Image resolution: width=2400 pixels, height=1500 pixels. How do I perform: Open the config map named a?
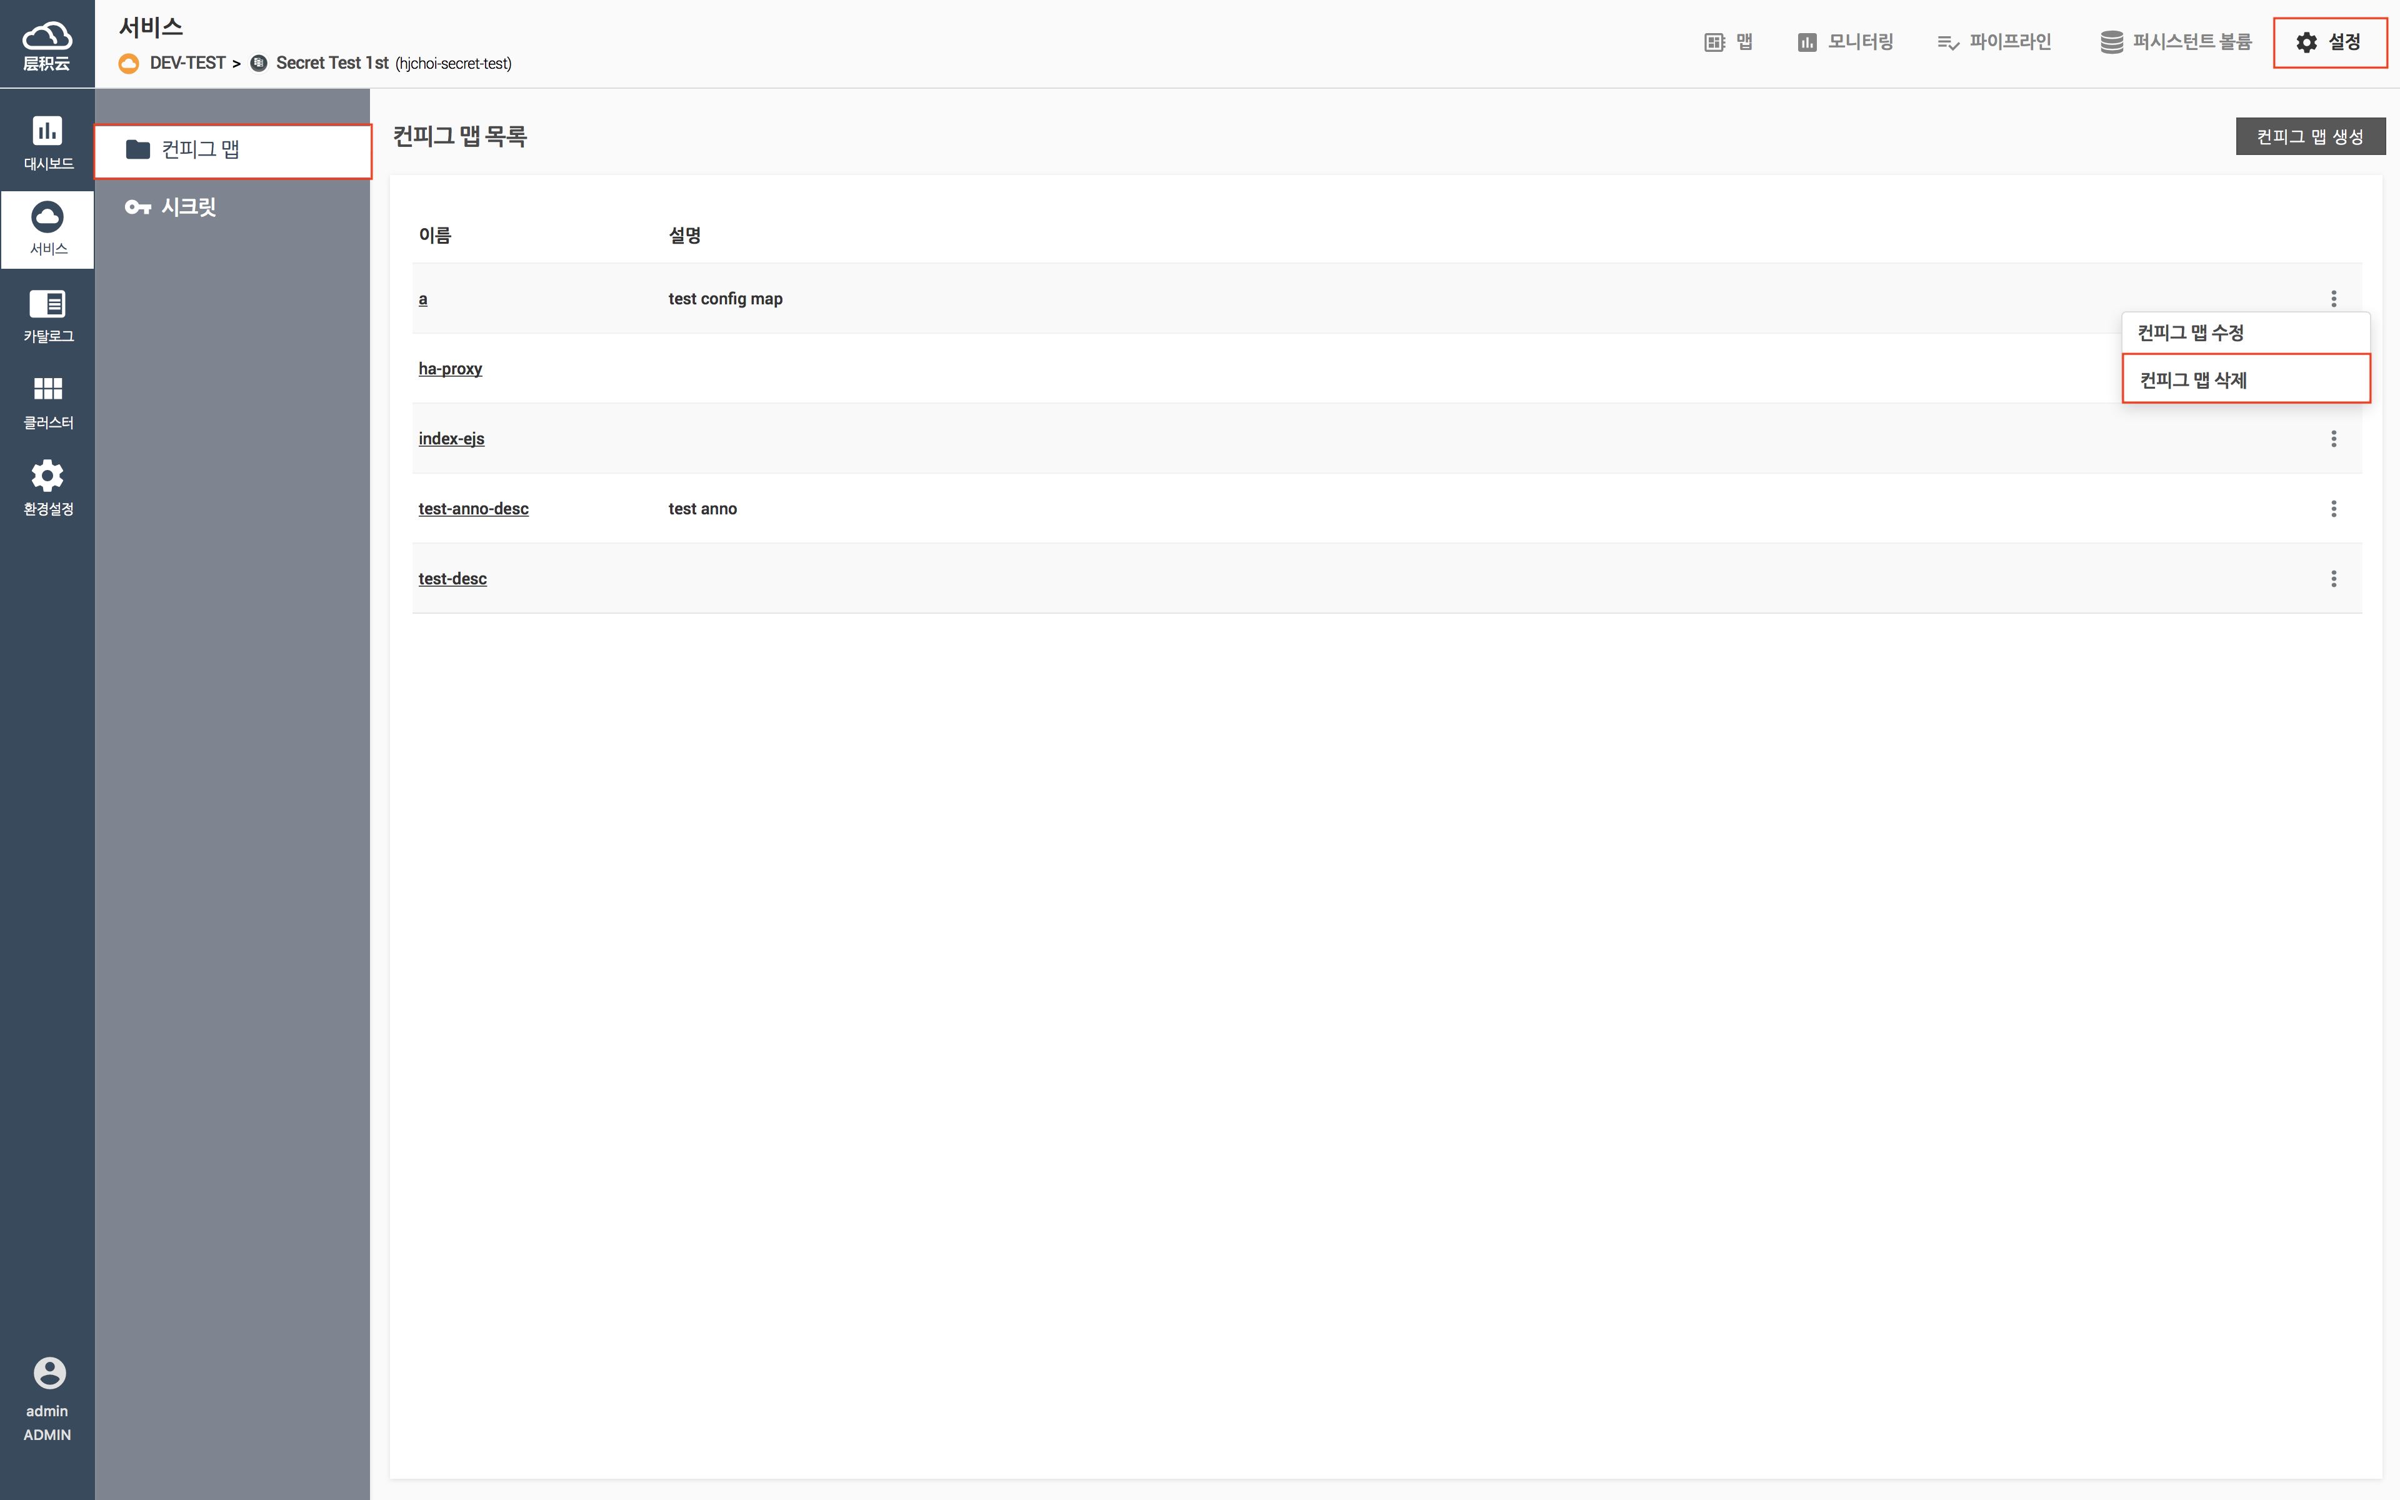point(422,299)
